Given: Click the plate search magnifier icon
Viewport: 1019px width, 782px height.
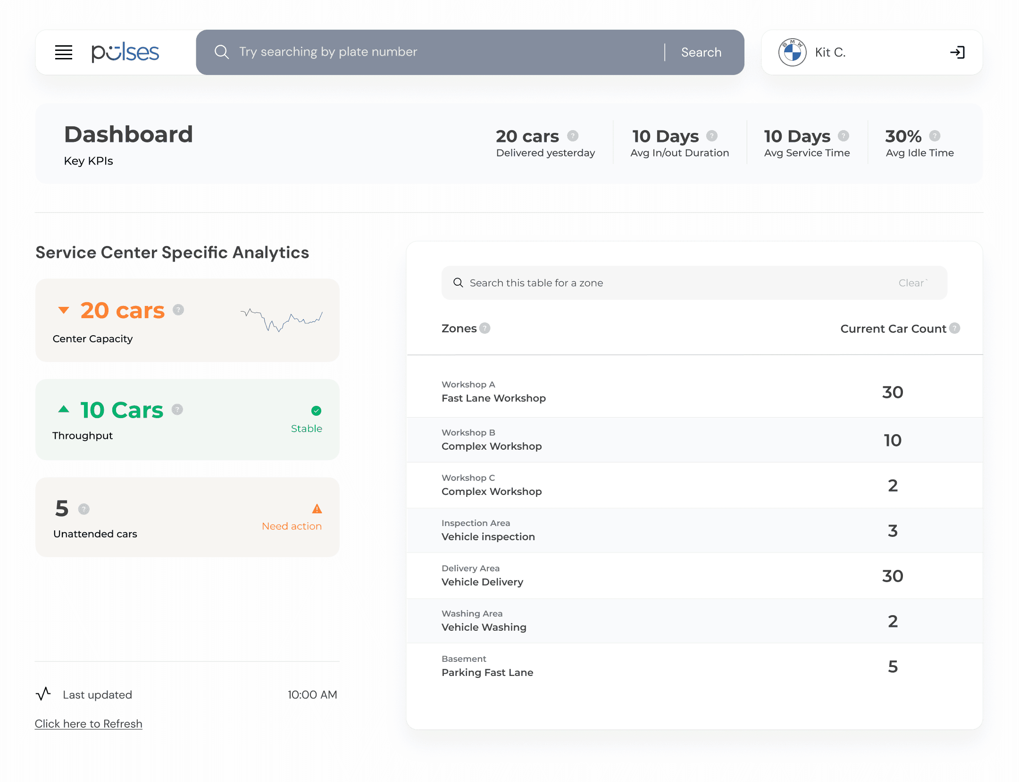Looking at the screenshot, I should tap(222, 52).
